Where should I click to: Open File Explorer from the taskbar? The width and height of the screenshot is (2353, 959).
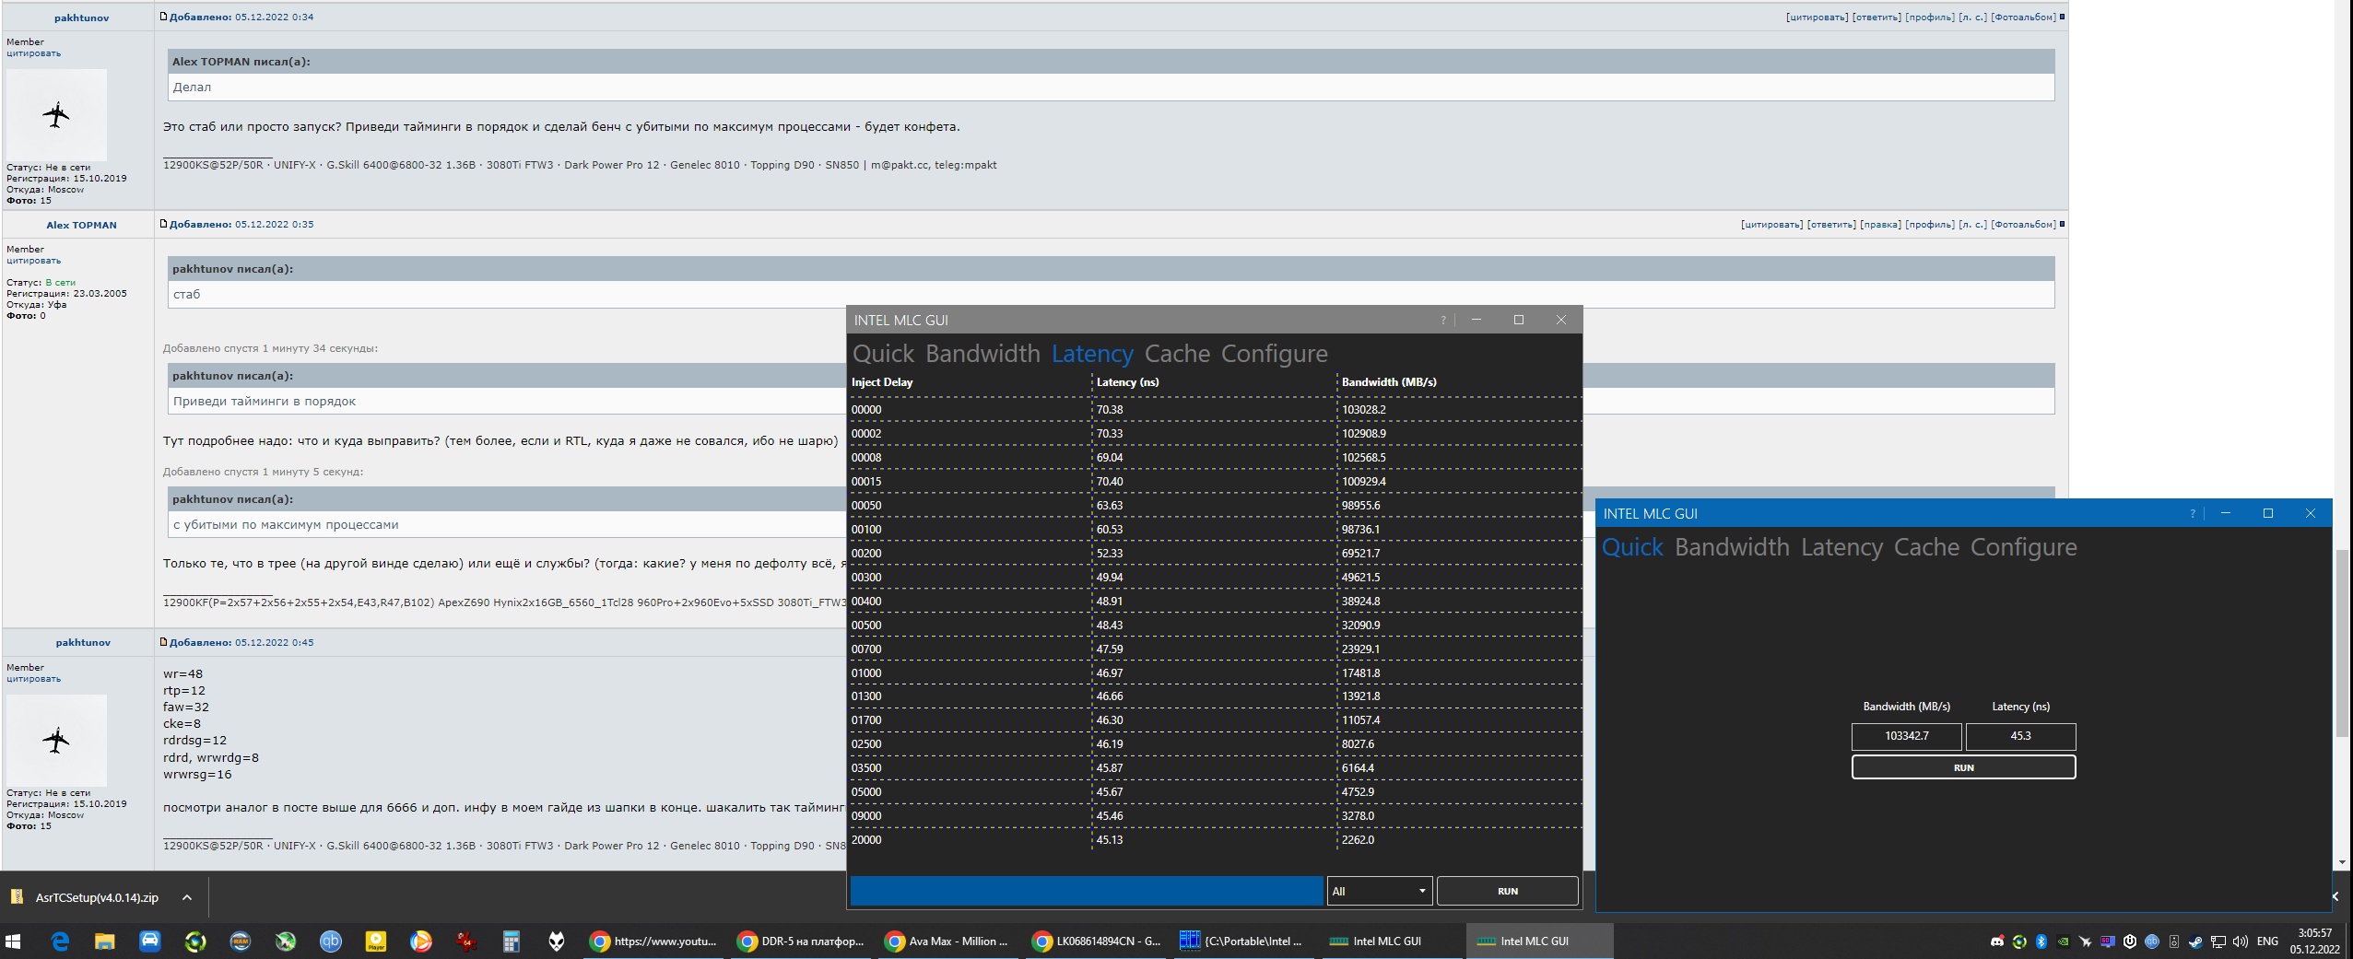click(x=104, y=941)
